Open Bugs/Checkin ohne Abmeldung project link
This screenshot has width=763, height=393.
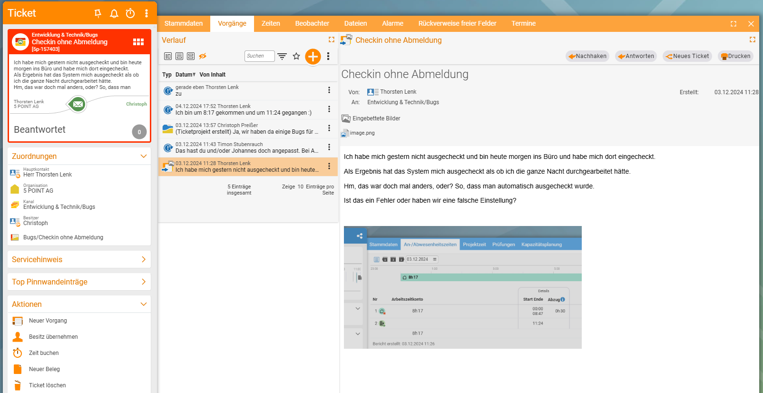[x=63, y=237]
